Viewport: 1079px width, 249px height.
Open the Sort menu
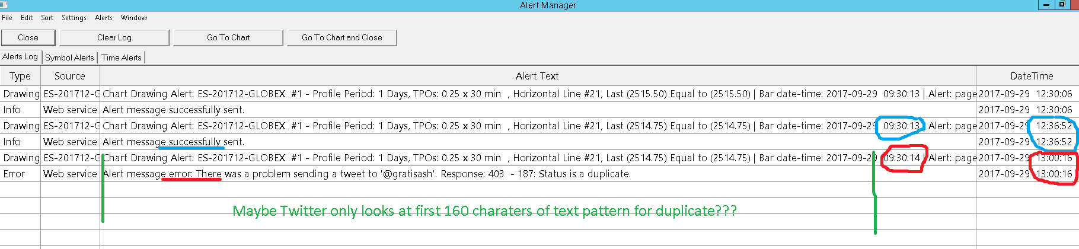coord(47,18)
